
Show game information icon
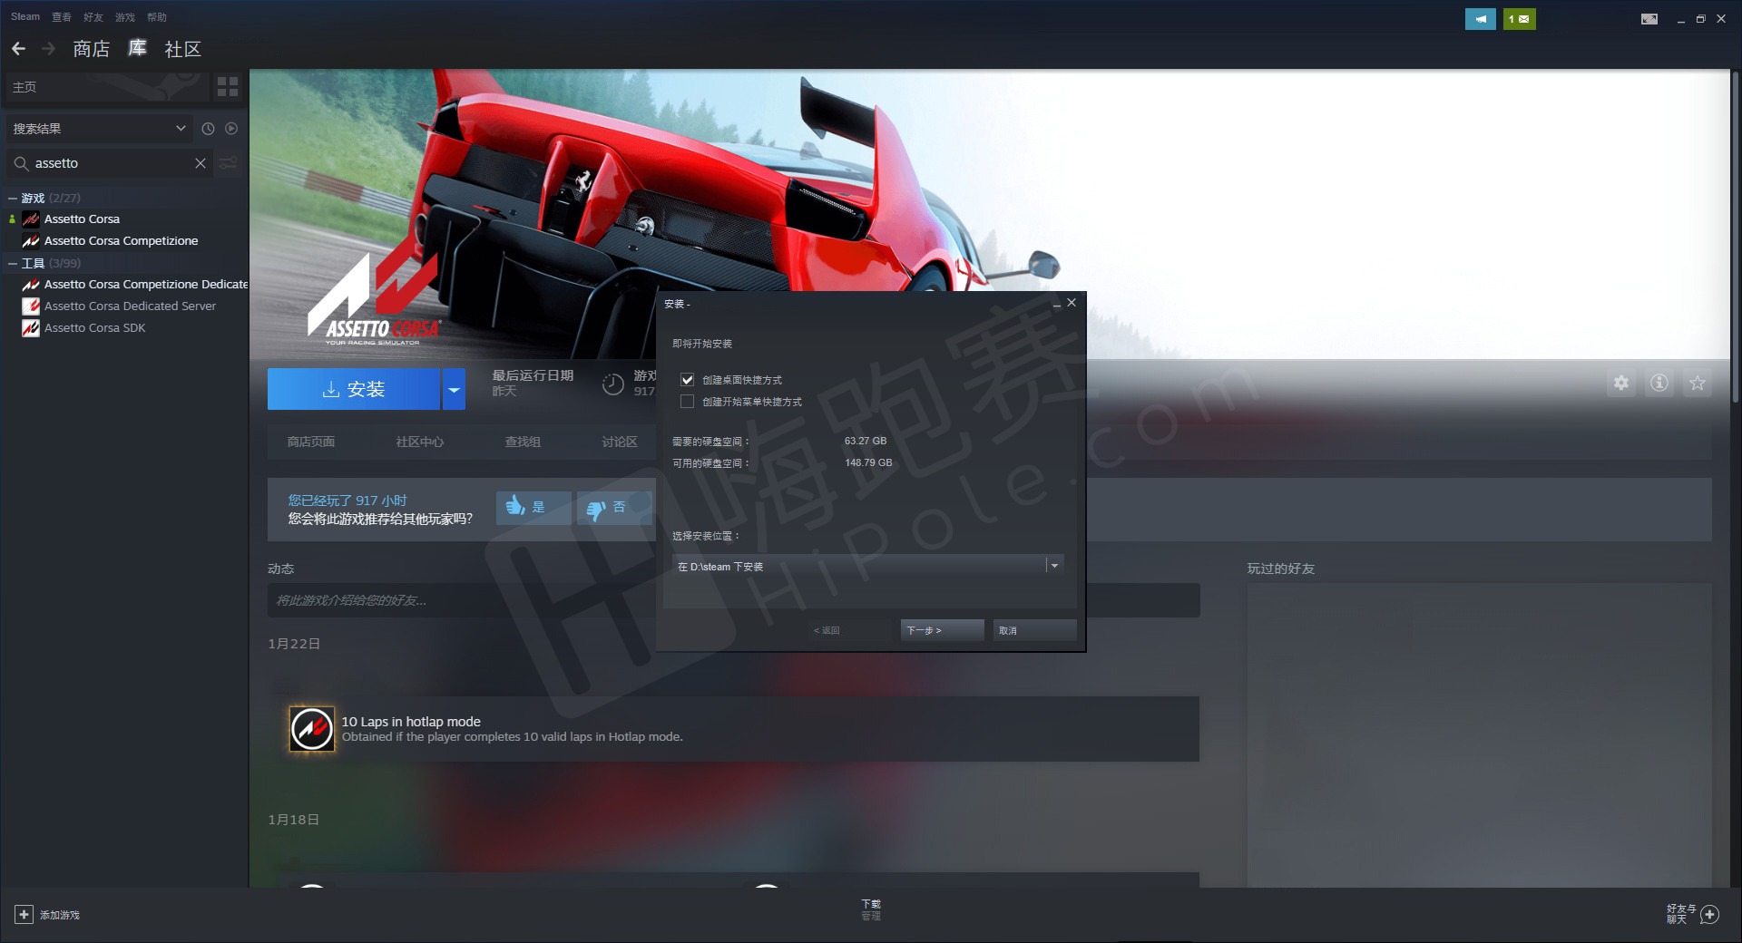coord(1659,383)
